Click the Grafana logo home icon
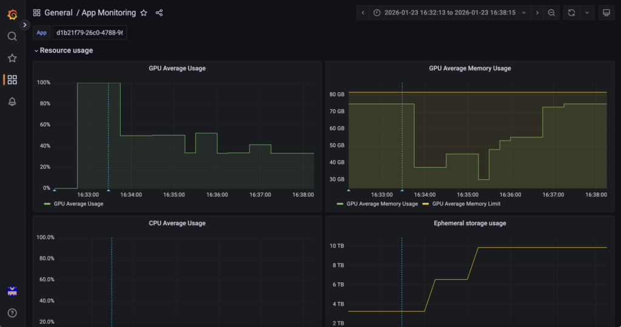This screenshot has width=621, height=327. pos(12,13)
